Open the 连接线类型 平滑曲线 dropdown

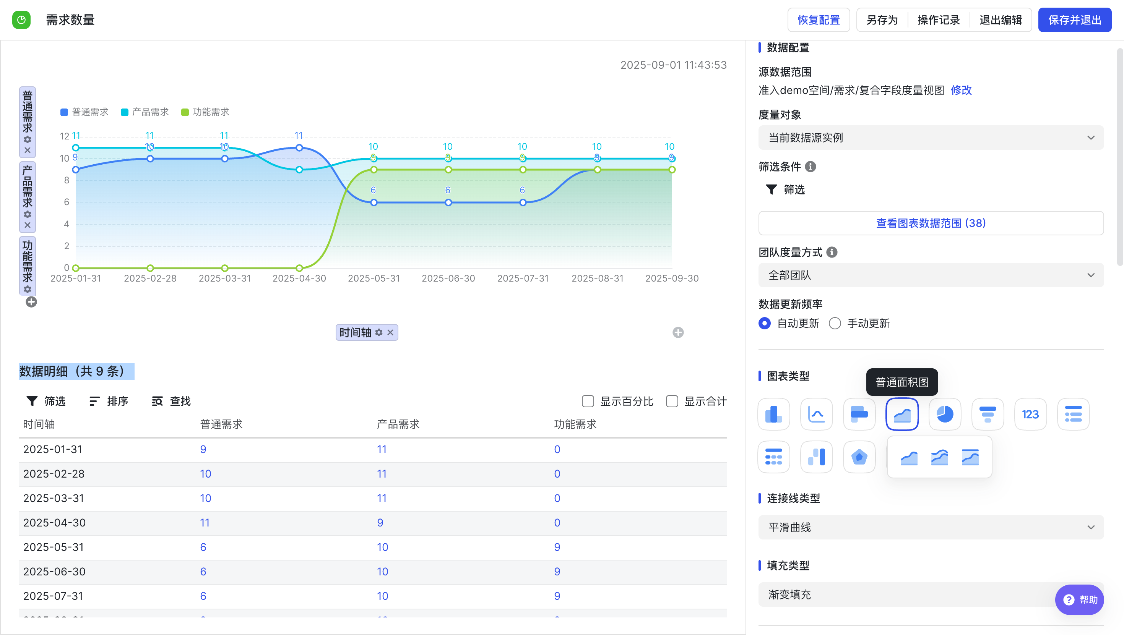click(931, 527)
